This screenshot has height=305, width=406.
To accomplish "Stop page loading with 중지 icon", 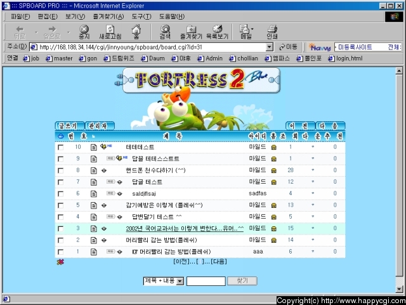I will tap(84, 32).
